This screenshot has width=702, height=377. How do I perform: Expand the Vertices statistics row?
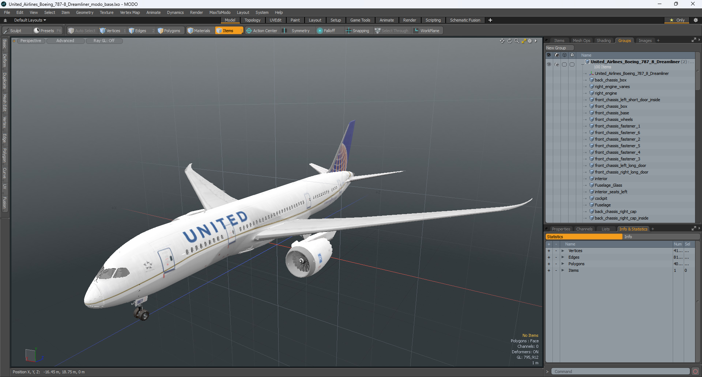pyautogui.click(x=563, y=251)
